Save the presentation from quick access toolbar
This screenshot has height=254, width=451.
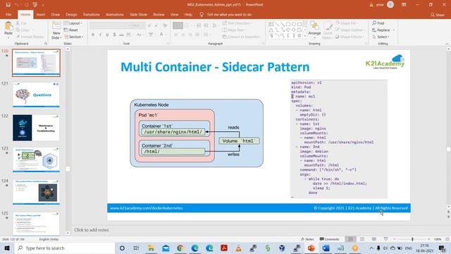click(x=8, y=5)
